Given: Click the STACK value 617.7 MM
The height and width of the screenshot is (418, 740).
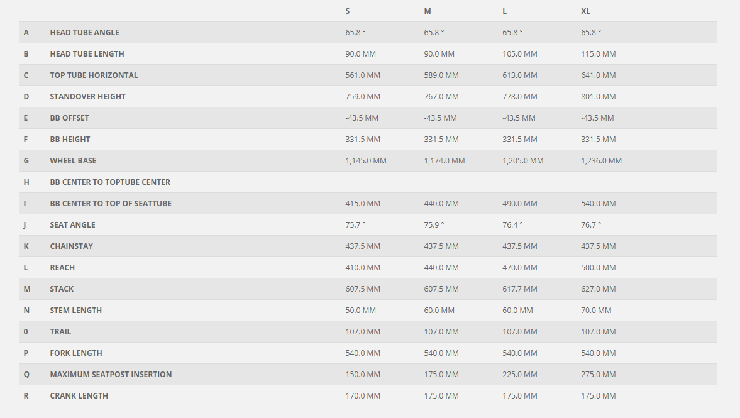Looking at the screenshot, I should (520, 289).
